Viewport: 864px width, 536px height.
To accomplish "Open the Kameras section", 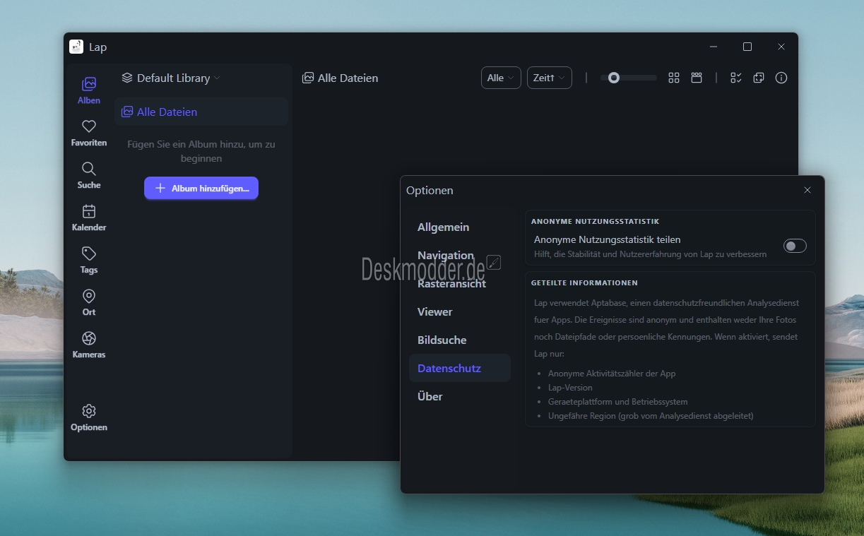I will click(89, 344).
